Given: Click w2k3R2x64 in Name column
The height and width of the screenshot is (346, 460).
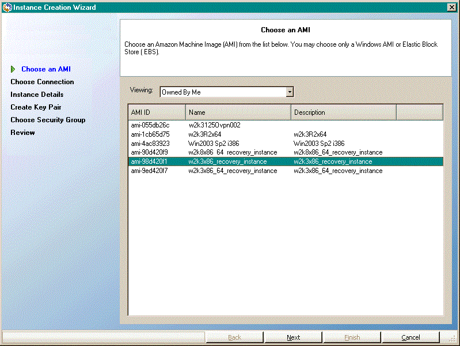Looking at the screenshot, I should [x=205, y=134].
